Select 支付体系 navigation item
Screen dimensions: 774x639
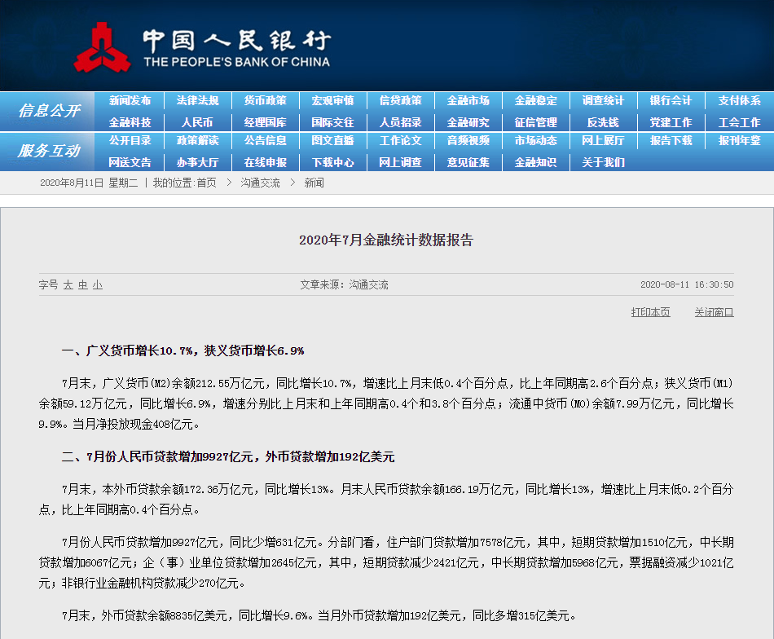coord(739,101)
